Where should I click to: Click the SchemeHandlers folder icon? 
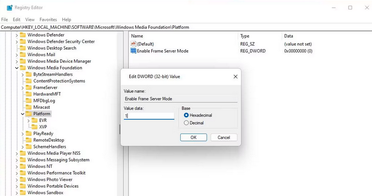pos(29,146)
